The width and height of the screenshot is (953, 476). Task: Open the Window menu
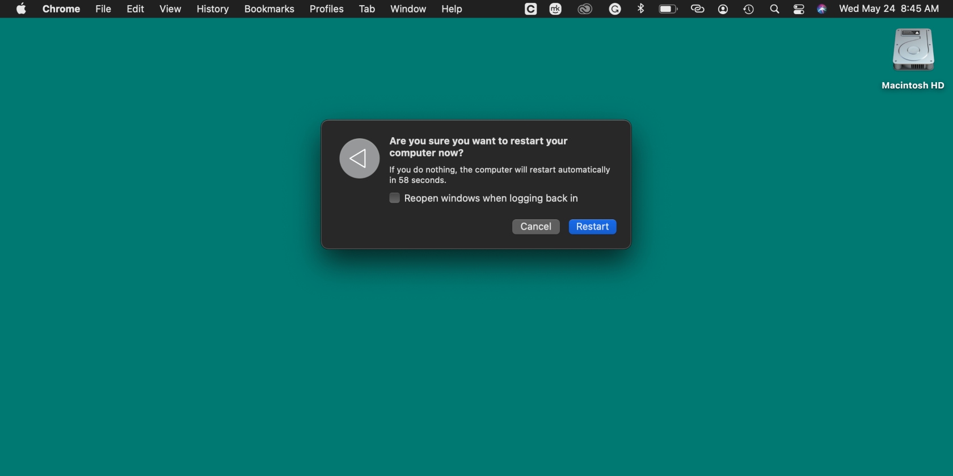(x=408, y=8)
